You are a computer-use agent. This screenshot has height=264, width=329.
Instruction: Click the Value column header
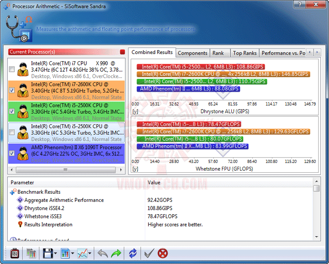(x=229, y=182)
